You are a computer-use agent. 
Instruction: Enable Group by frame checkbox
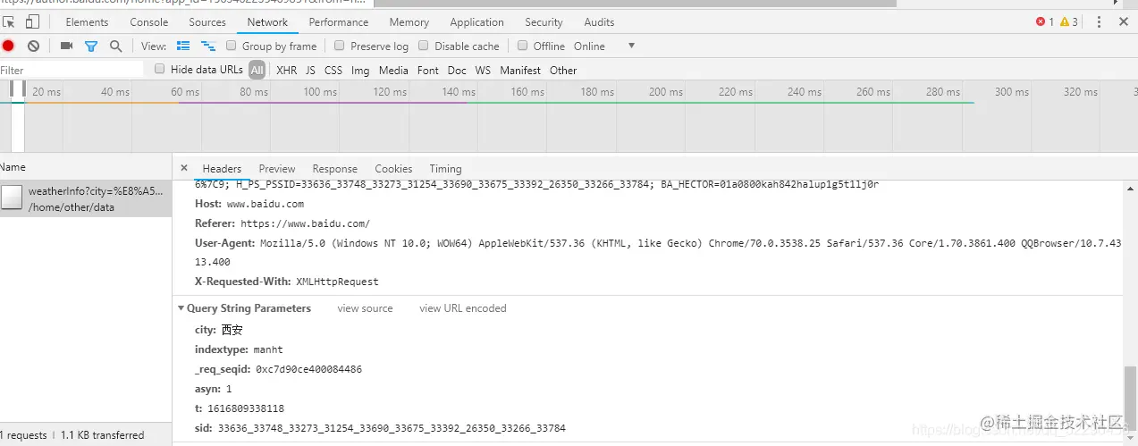[x=232, y=46]
